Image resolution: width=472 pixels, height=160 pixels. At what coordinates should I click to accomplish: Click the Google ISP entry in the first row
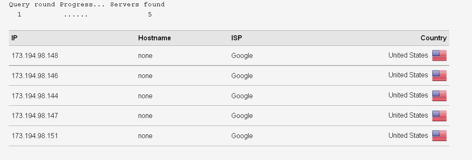(242, 56)
